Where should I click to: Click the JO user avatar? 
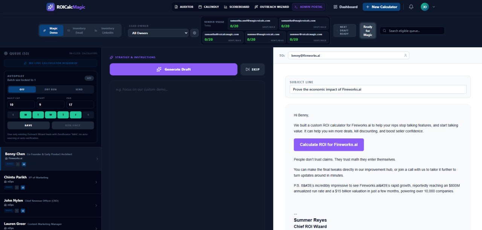point(425,7)
